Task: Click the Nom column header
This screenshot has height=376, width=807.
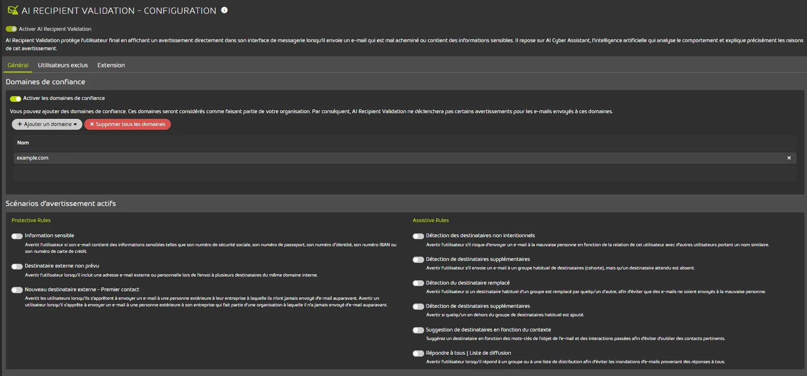Action: (x=23, y=143)
